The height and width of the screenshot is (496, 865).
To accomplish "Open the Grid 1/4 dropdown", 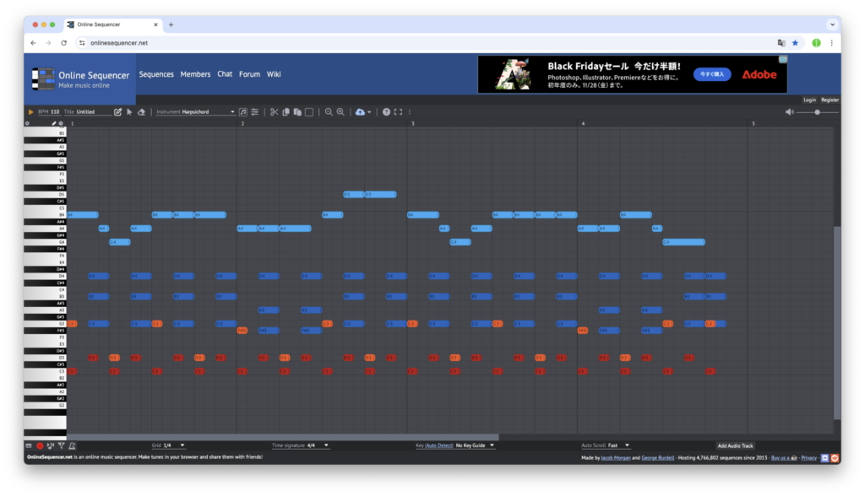I will coord(173,445).
